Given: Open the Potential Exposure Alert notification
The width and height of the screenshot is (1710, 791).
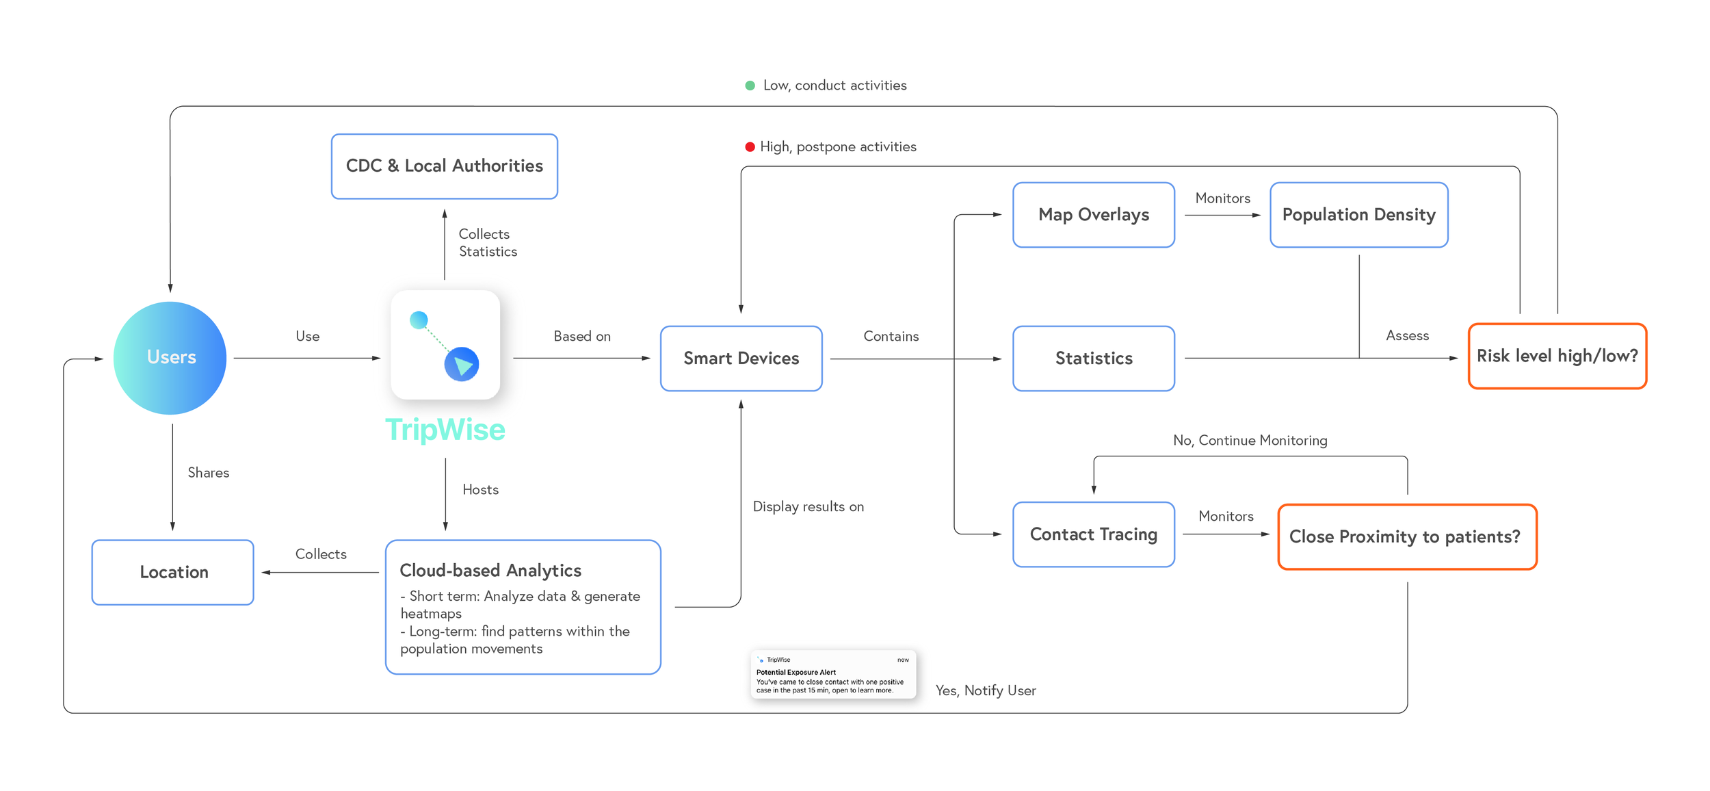Looking at the screenshot, I should (x=832, y=675).
